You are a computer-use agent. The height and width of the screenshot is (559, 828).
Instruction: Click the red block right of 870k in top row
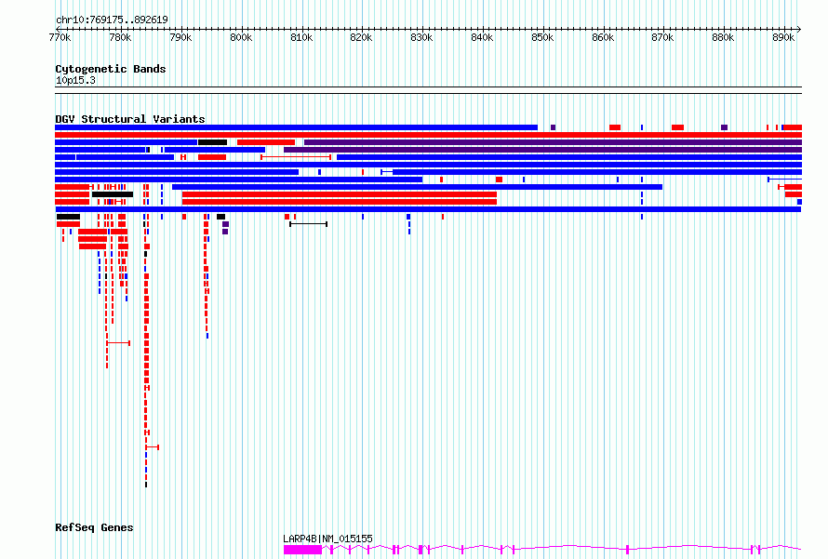point(677,127)
